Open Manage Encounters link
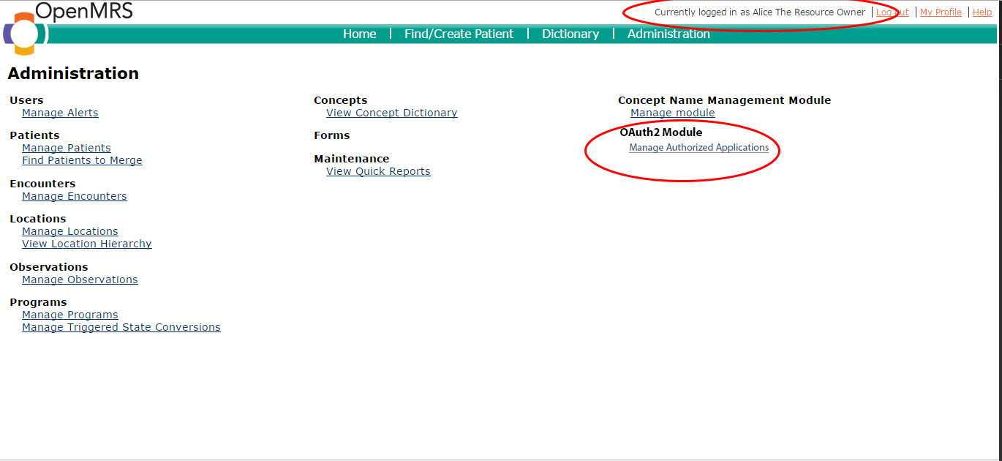This screenshot has height=461, width=1002. (75, 196)
